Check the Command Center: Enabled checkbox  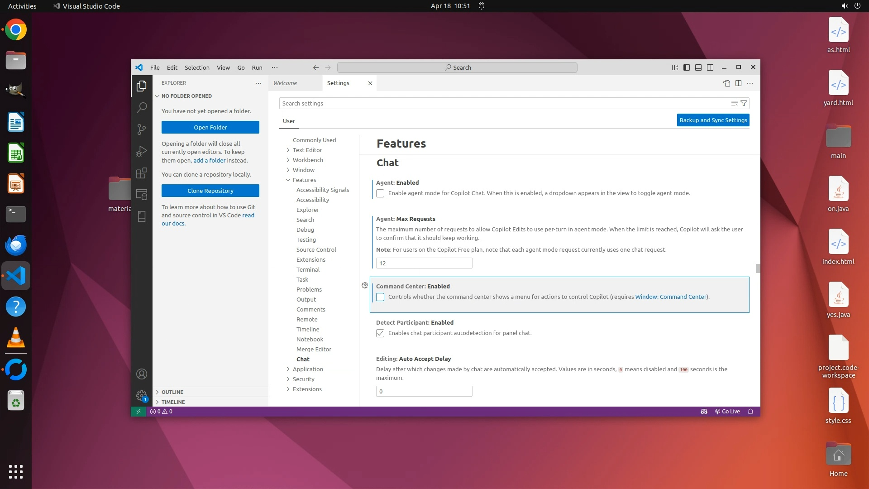click(x=380, y=297)
